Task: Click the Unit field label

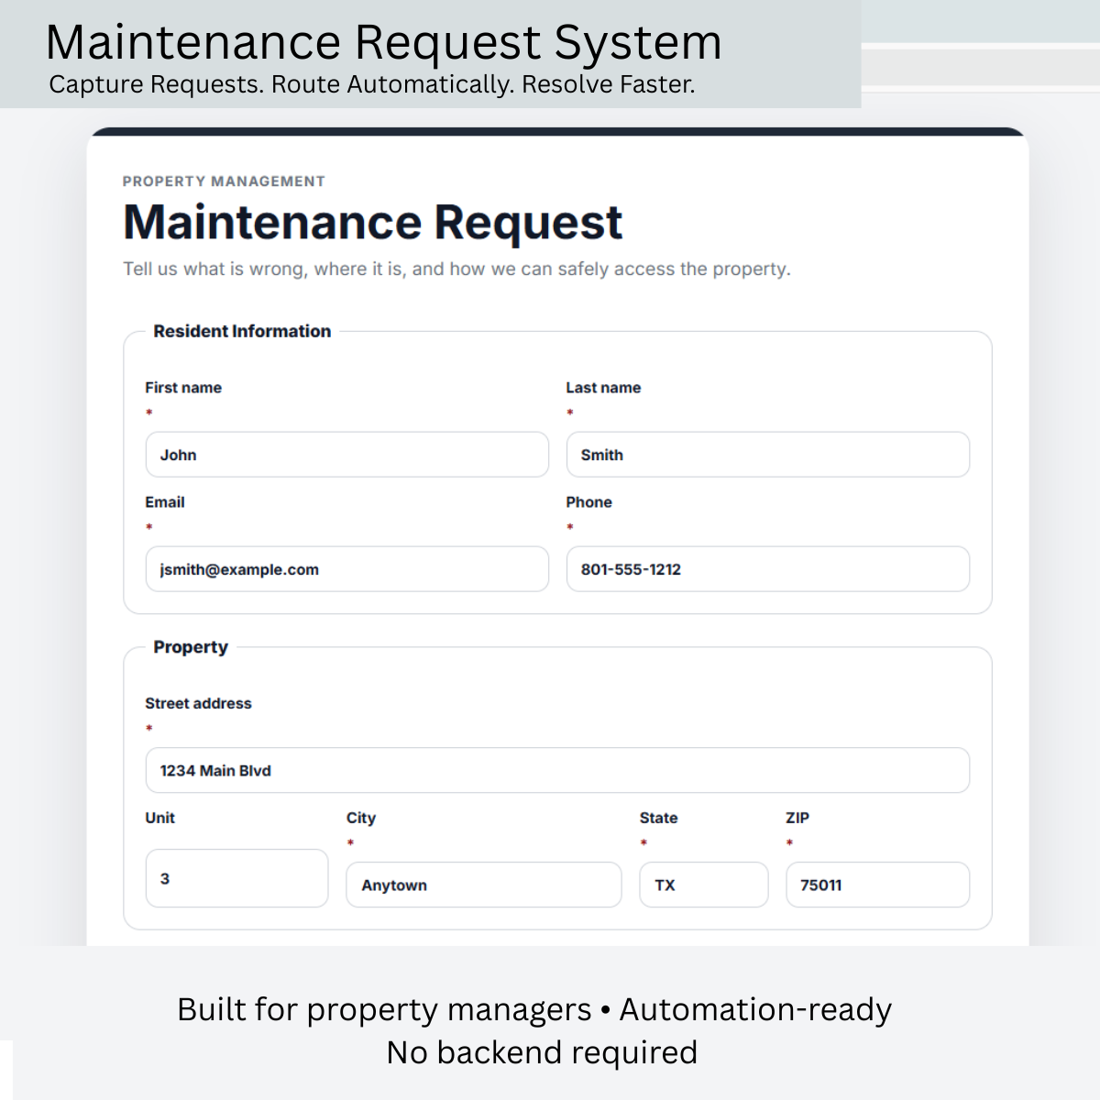Action: point(159,818)
